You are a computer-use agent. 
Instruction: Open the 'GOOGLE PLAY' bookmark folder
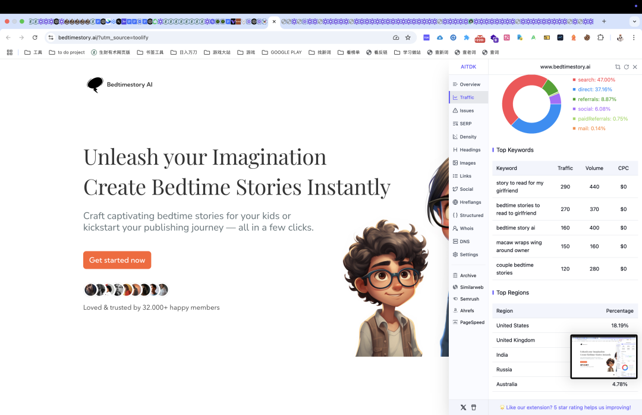tap(282, 52)
